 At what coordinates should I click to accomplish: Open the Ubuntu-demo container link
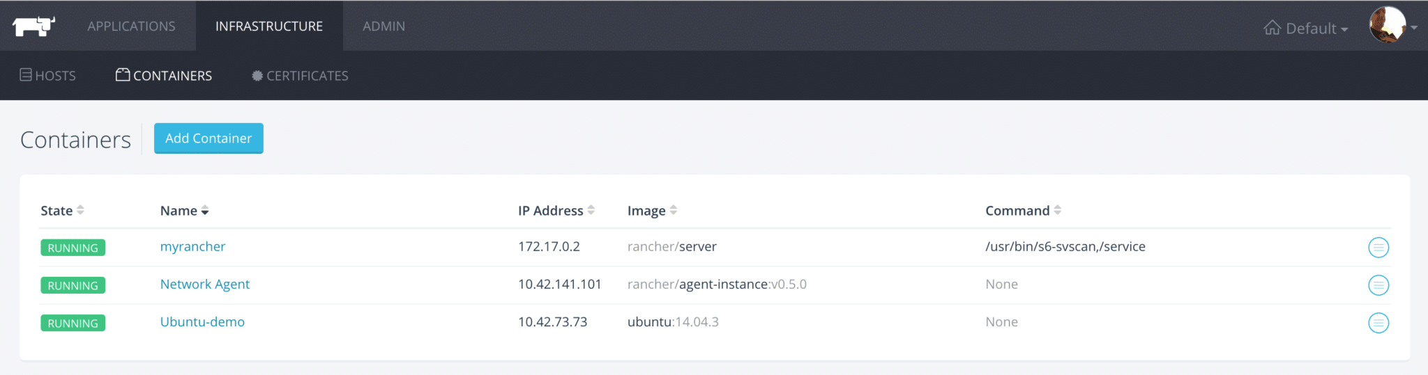coord(202,321)
